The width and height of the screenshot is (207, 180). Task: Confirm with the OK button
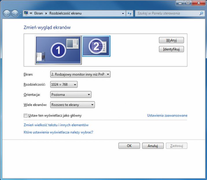[x=129, y=146]
